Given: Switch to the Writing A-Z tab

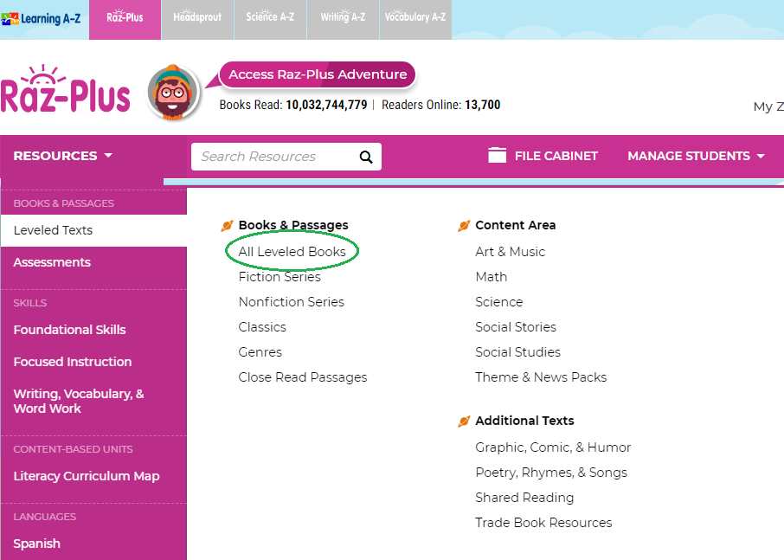Looking at the screenshot, I should 343,20.
